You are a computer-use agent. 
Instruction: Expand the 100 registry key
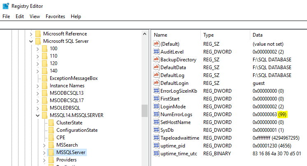pyautogui.click(x=37, y=49)
